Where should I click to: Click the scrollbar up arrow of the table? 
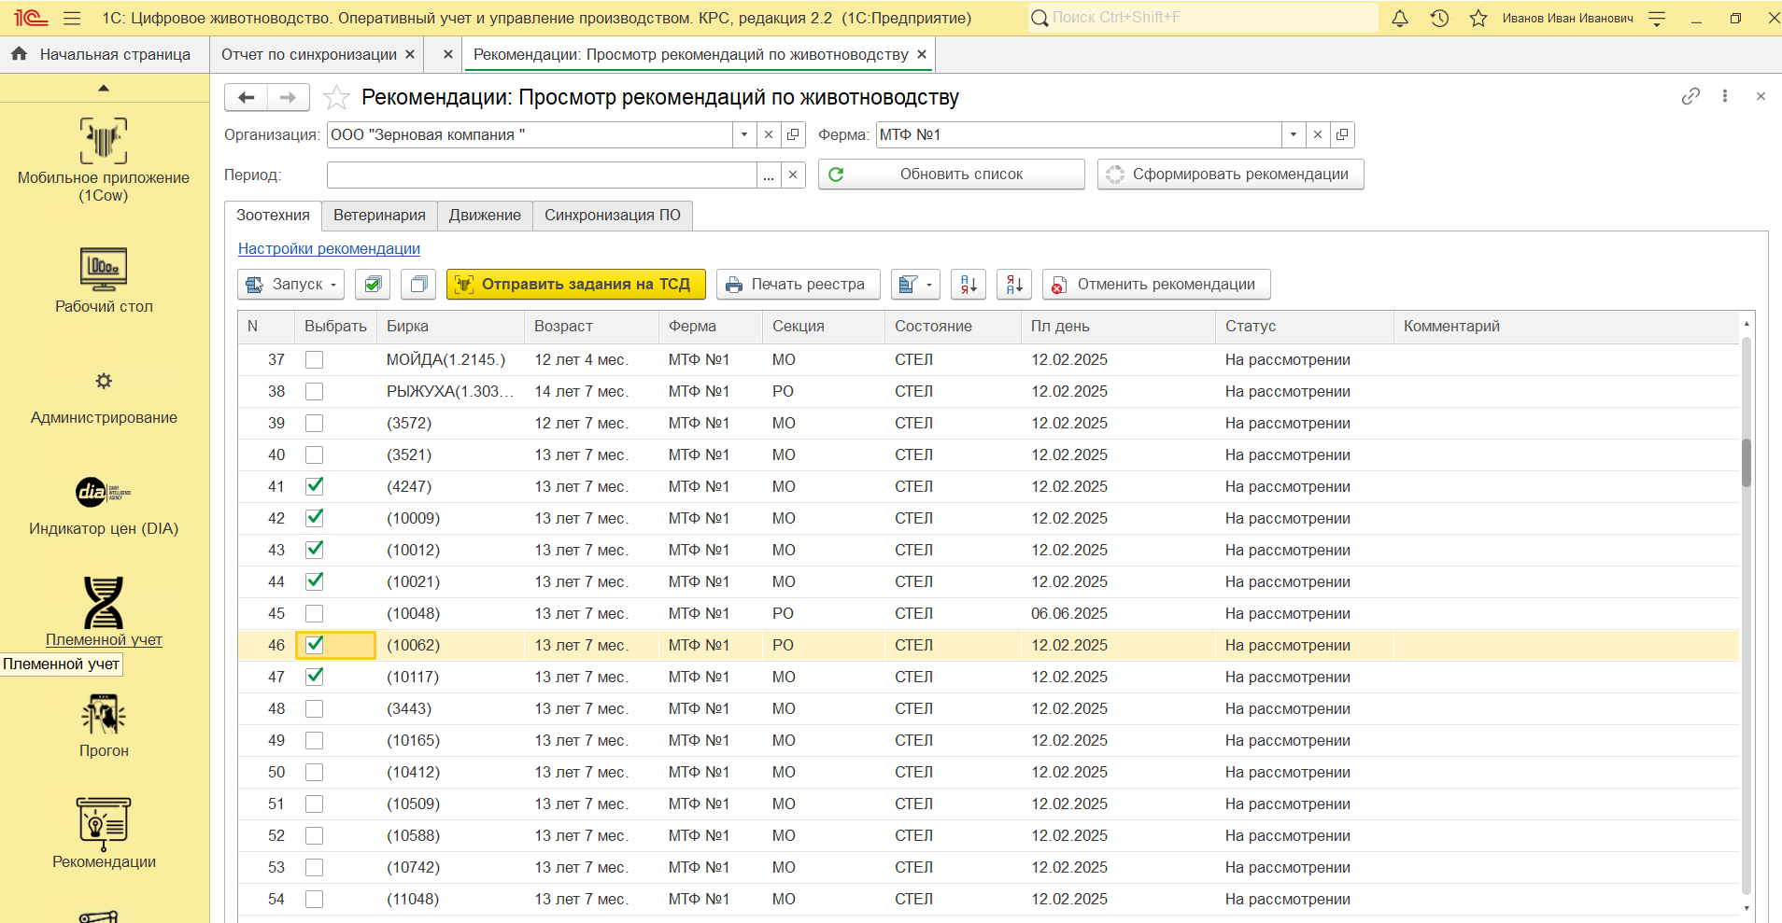pyautogui.click(x=1747, y=323)
